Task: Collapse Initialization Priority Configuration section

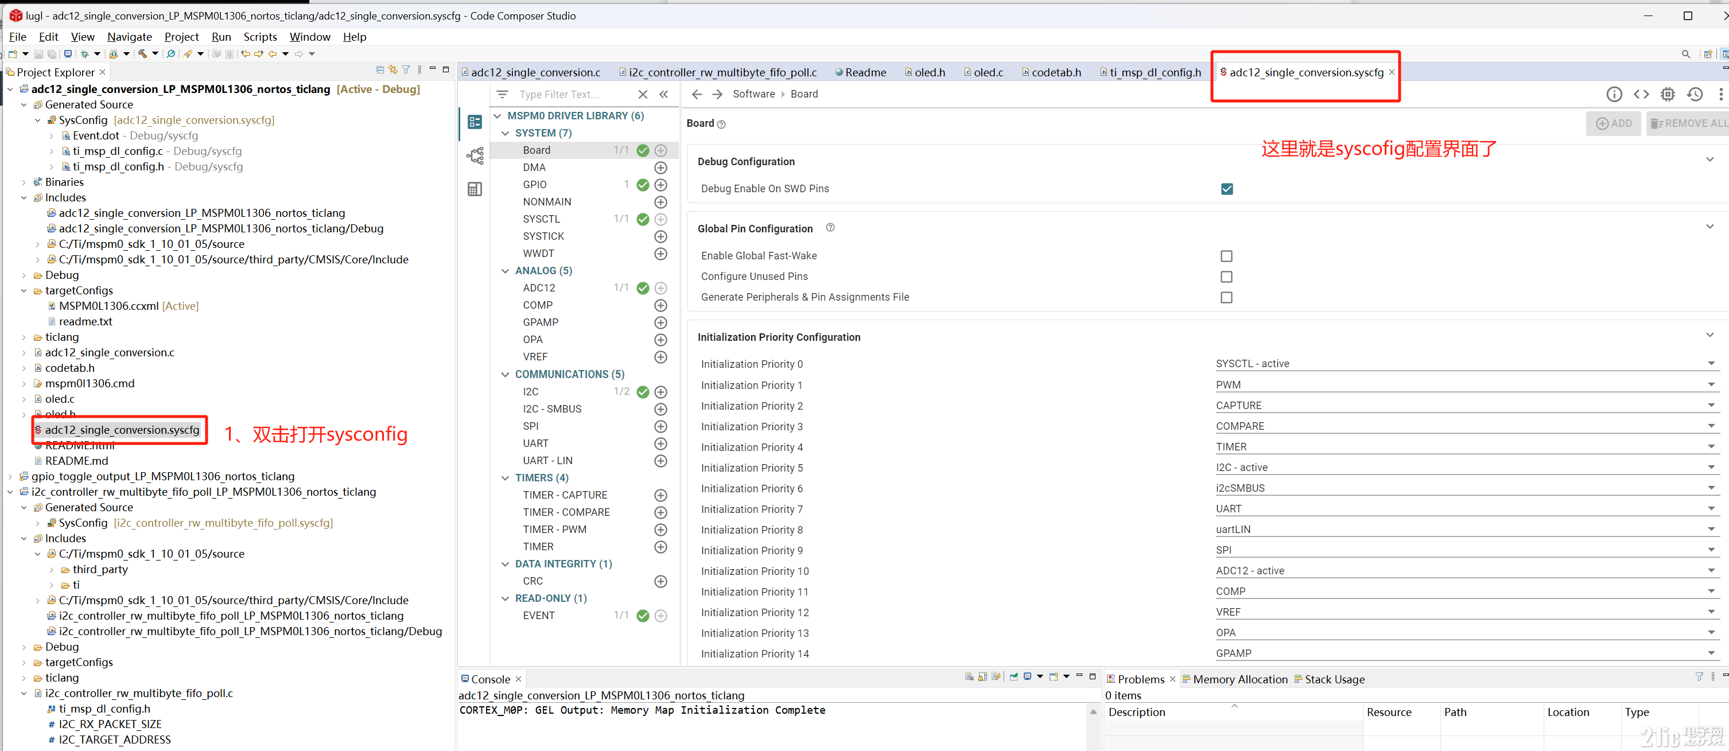Action: tap(1709, 336)
